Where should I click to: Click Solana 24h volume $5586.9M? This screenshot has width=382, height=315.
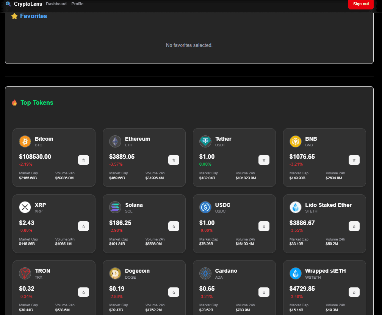point(153,244)
